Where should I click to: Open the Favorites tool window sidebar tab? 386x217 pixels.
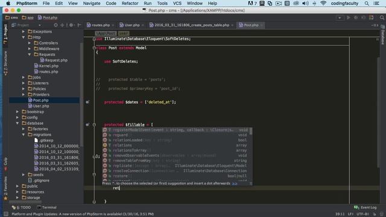tap(5, 188)
